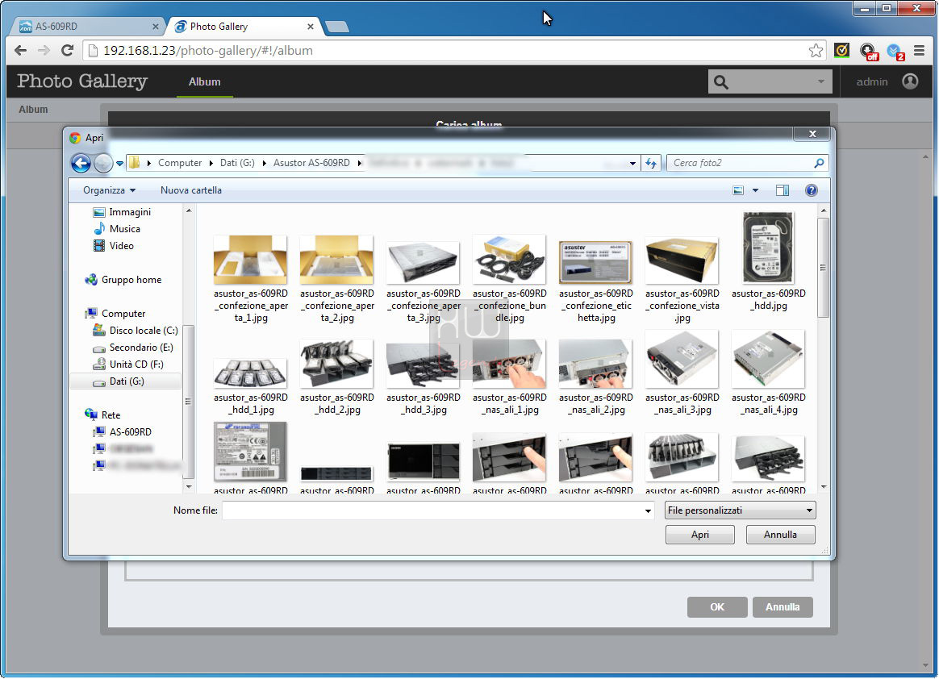Expand the address path history dropdown

coord(632,164)
